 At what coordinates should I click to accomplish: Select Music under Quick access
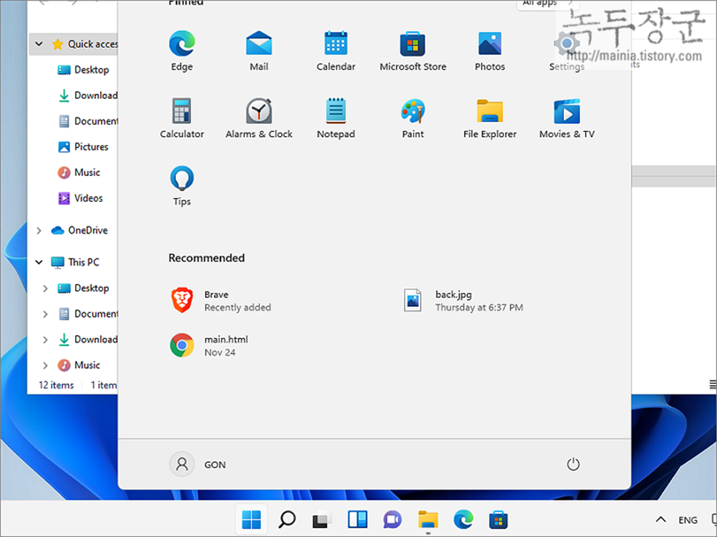coord(79,173)
